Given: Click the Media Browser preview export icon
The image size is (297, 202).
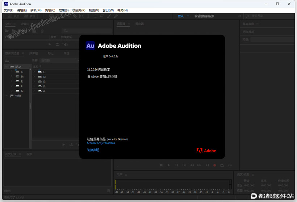Looking at the screenshot, I should pyautogui.click(x=71, y=145).
